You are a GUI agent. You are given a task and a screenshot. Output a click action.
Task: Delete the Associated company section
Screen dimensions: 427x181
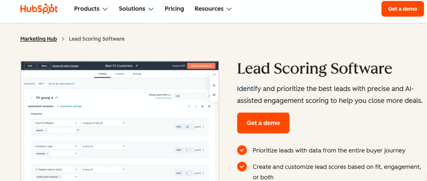click(209, 106)
